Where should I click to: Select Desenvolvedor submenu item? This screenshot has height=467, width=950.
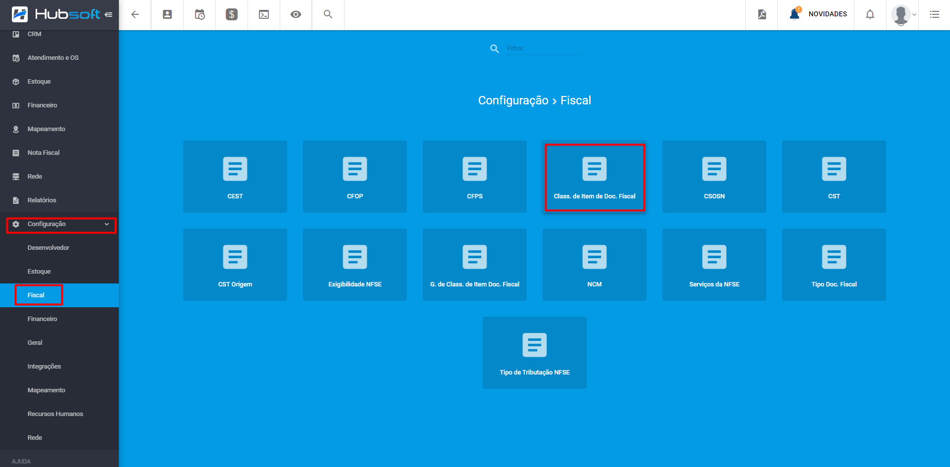(x=59, y=248)
